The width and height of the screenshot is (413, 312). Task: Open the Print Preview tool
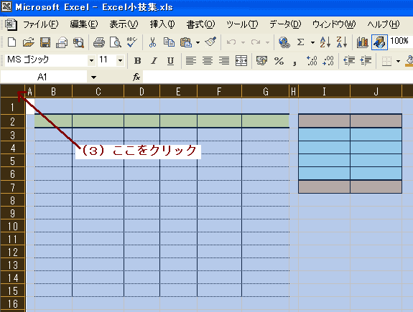(115, 42)
